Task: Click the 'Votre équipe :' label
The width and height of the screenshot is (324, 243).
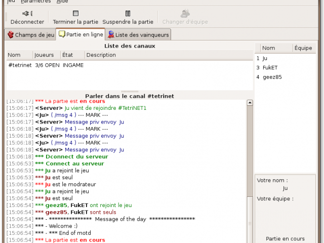Action: 275,199
